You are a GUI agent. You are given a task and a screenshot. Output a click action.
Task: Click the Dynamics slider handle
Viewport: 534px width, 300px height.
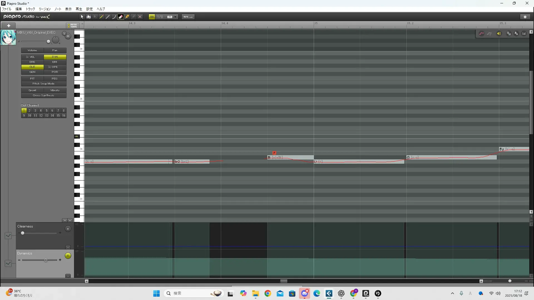tap(46, 260)
